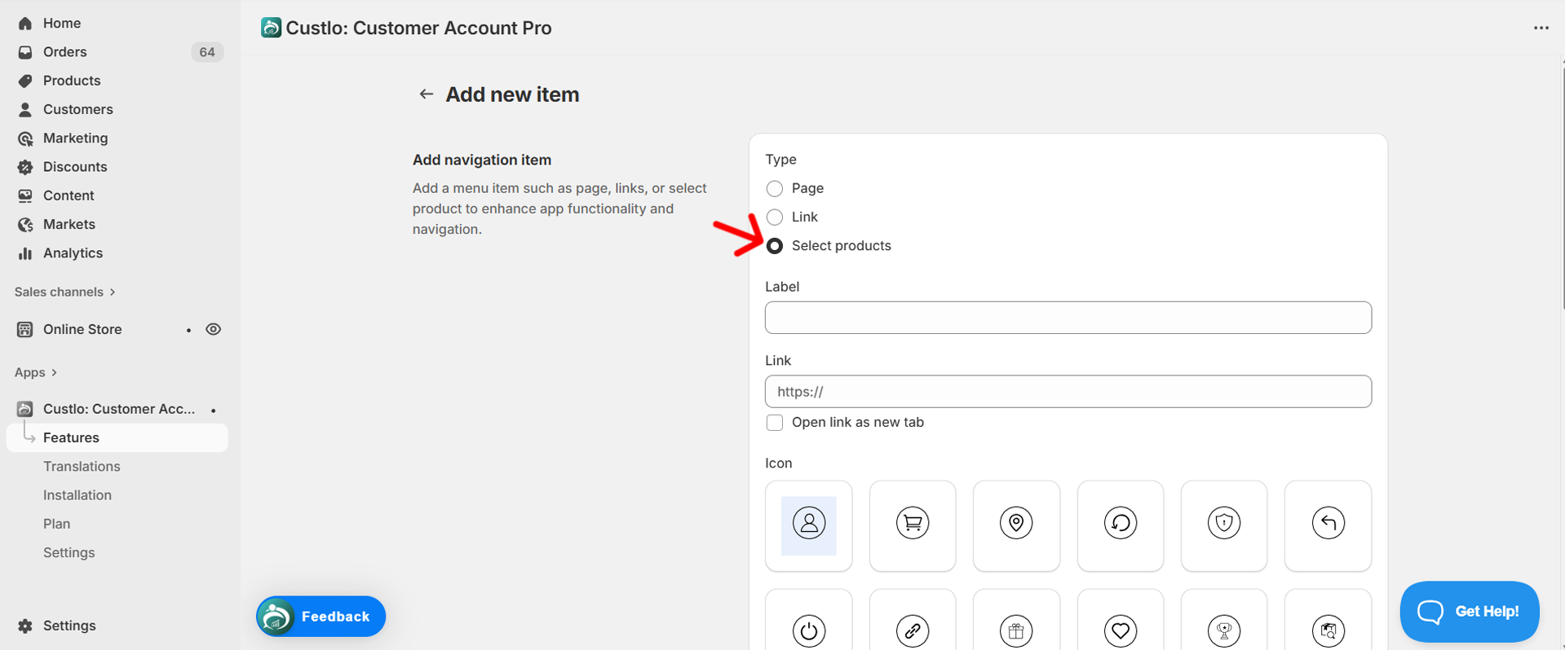Click the Home house icon in sidebar

coord(25,23)
